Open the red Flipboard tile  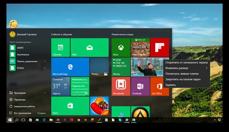(160, 47)
